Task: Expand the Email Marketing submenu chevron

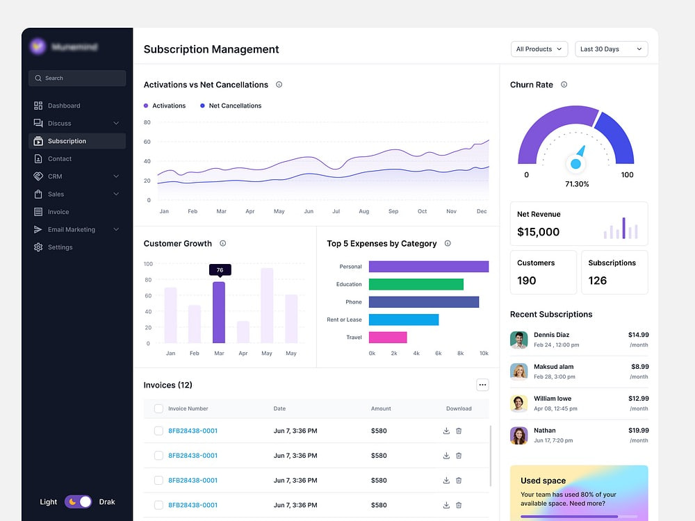Action: [116, 229]
